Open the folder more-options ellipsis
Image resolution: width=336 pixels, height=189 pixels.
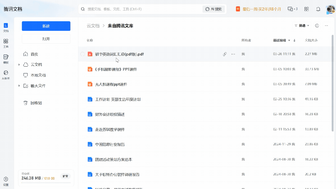click(326, 26)
